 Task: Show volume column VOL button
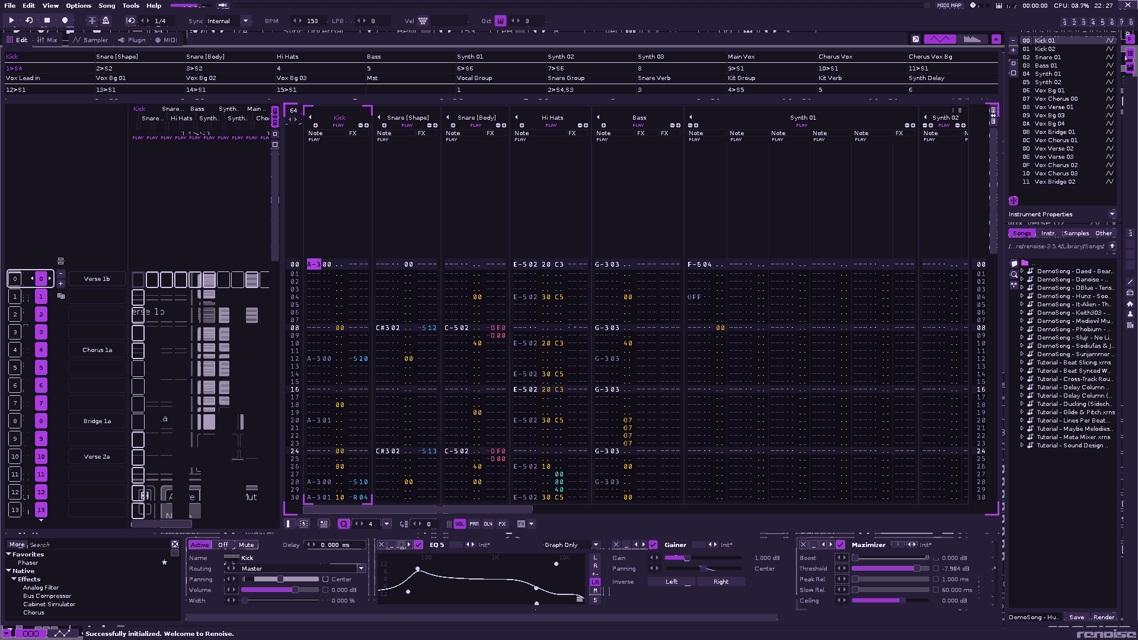pyautogui.click(x=460, y=524)
